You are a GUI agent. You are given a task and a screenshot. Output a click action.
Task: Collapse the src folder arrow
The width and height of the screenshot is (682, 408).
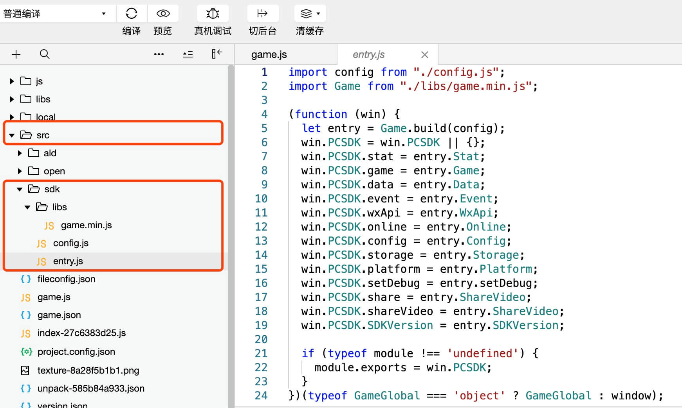(x=12, y=135)
